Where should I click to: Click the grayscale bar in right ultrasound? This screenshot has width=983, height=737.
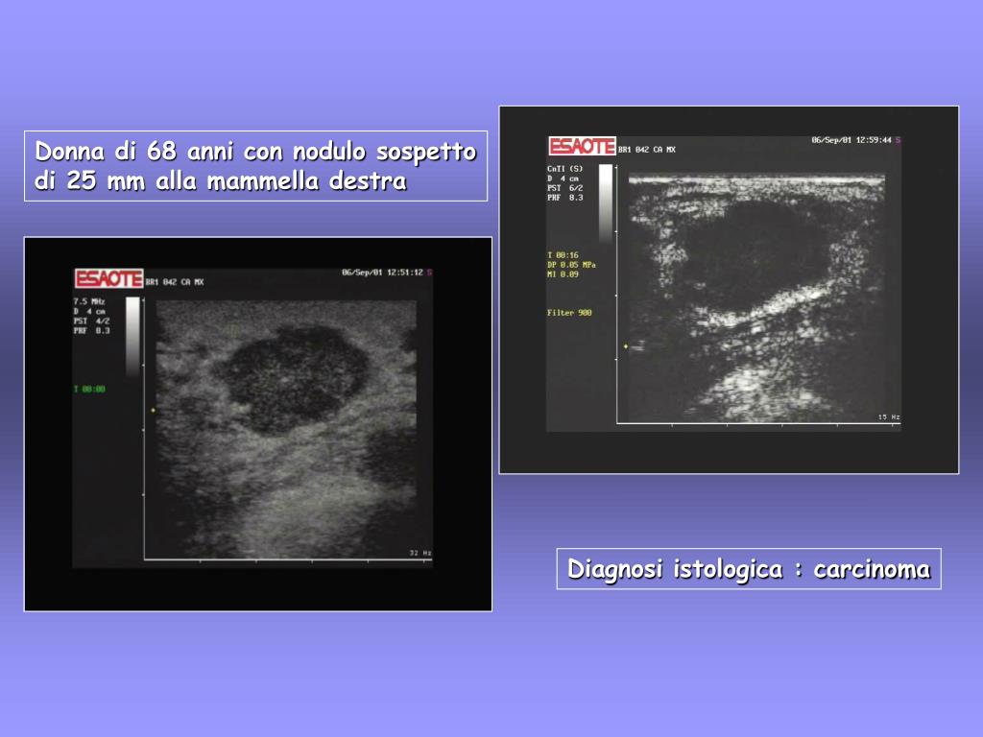pos(605,203)
